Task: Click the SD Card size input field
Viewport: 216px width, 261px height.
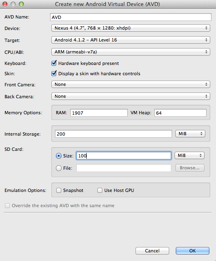Action: [x=124, y=156]
